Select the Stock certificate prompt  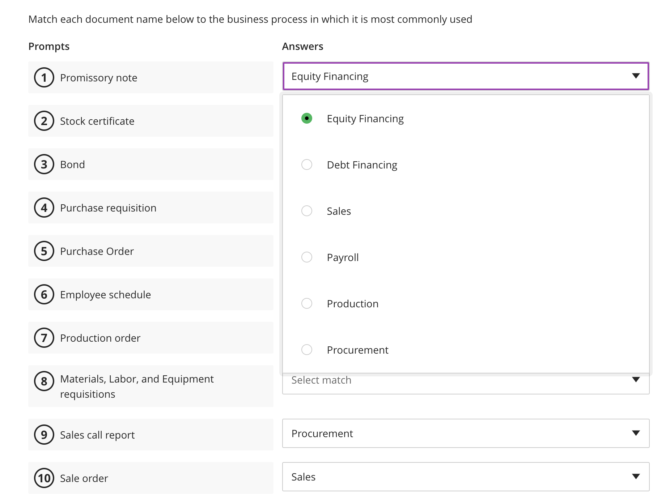(x=97, y=121)
